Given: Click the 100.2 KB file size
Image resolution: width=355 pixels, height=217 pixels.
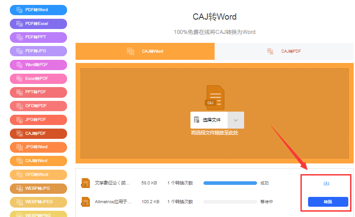Looking at the screenshot, I should [151, 202].
